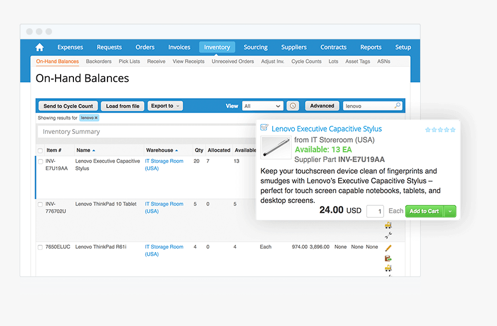Switch to Cycle Counts subtab
This screenshot has width=497, height=326.
tap(306, 61)
